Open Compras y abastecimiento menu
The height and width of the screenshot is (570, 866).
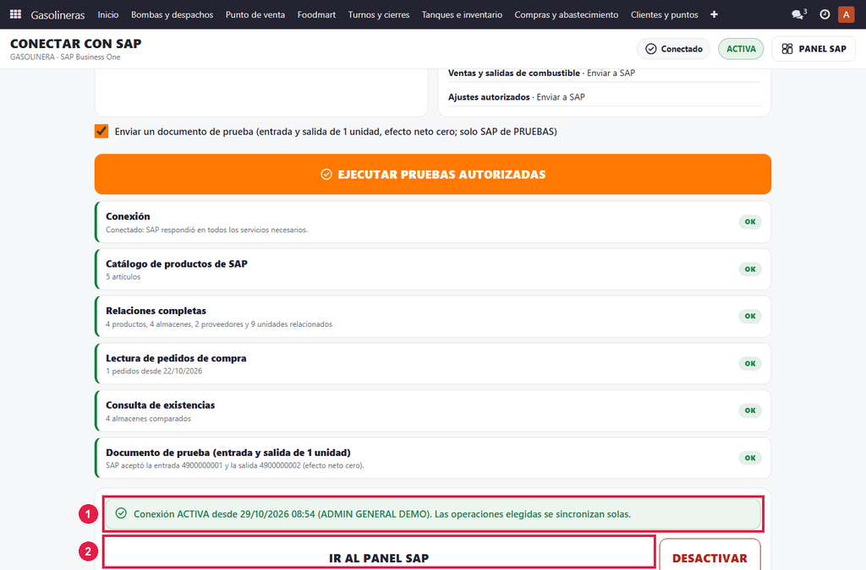[x=567, y=15]
